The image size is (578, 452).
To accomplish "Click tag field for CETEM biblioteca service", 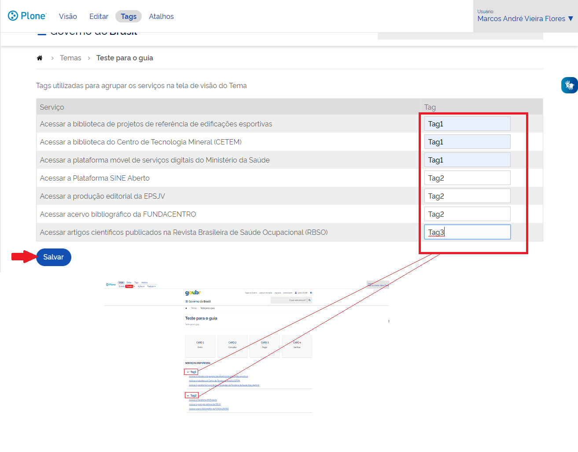I will point(467,142).
